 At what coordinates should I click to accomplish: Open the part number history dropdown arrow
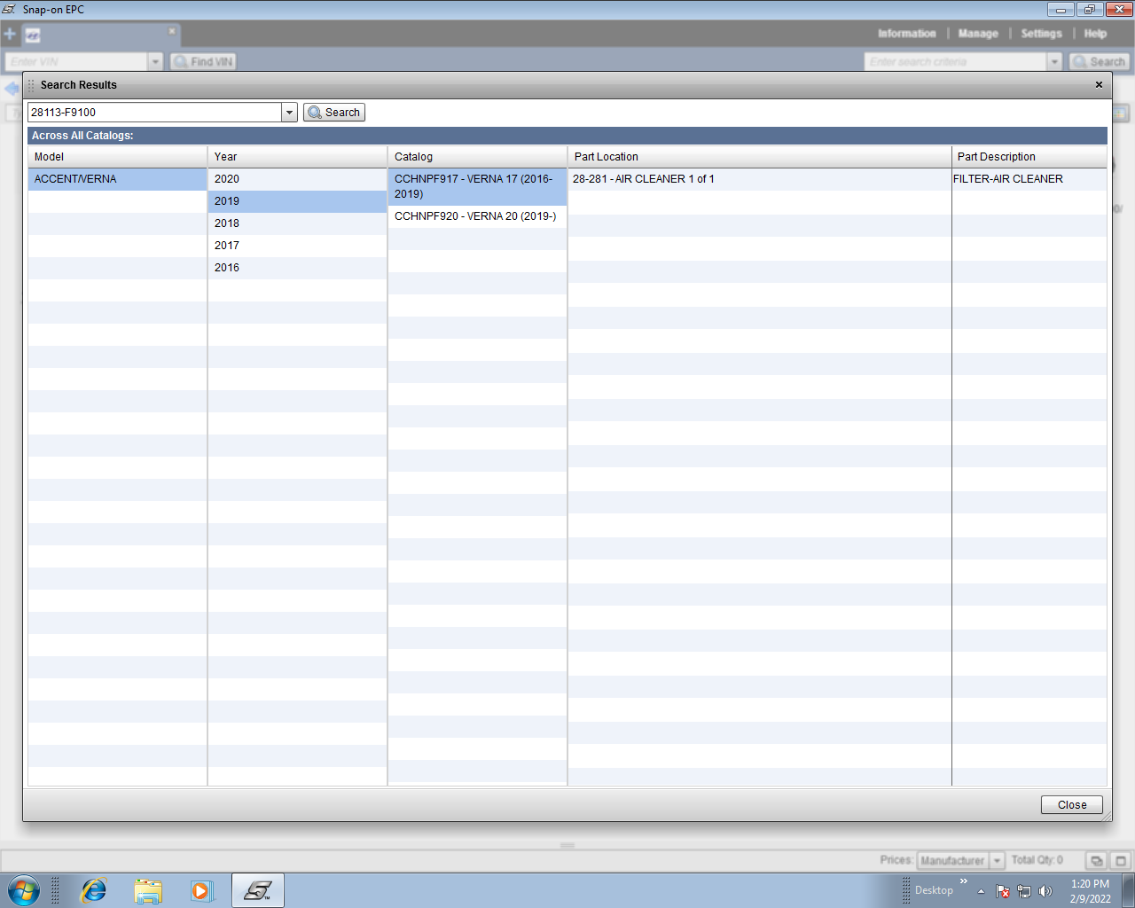[x=289, y=113]
